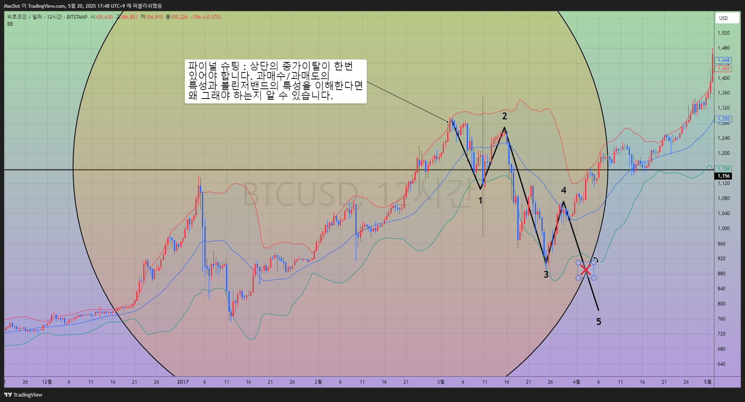Click the low value 104,910 in legend
The image size is (745, 402).
coord(154,17)
